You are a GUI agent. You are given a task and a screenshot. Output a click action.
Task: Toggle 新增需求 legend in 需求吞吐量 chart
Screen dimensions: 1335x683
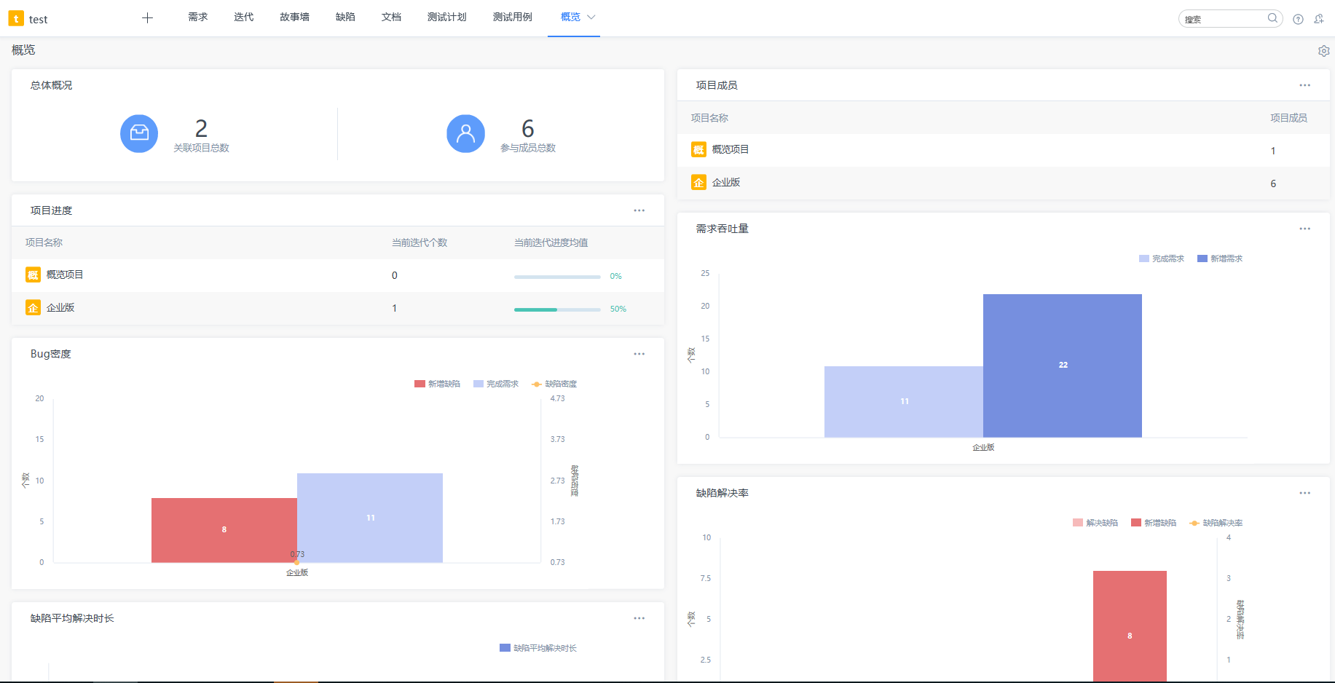(x=1220, y=258)
